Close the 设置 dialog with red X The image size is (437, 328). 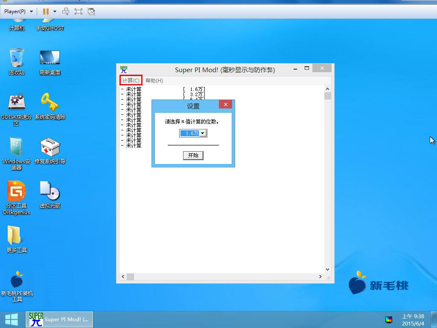[225, 104]
